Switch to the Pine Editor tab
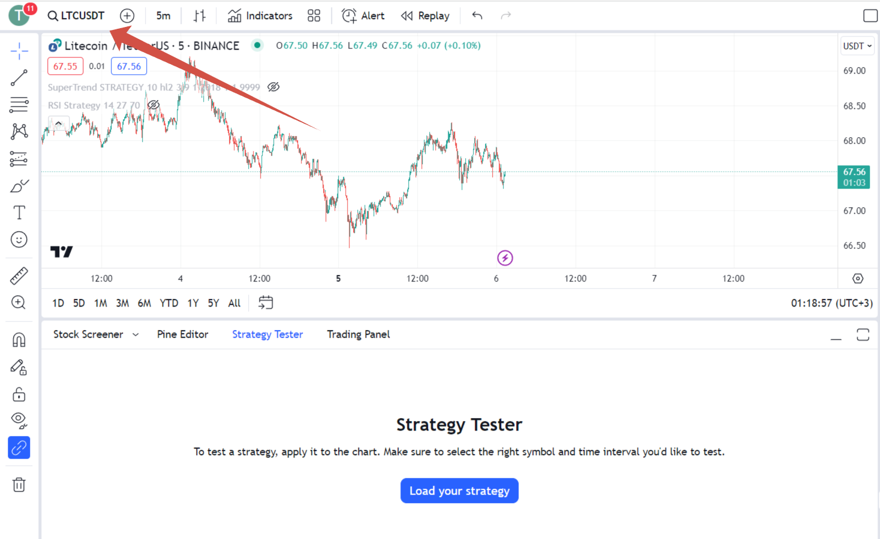This screenshot has width=880, height=539. point(183,334)
